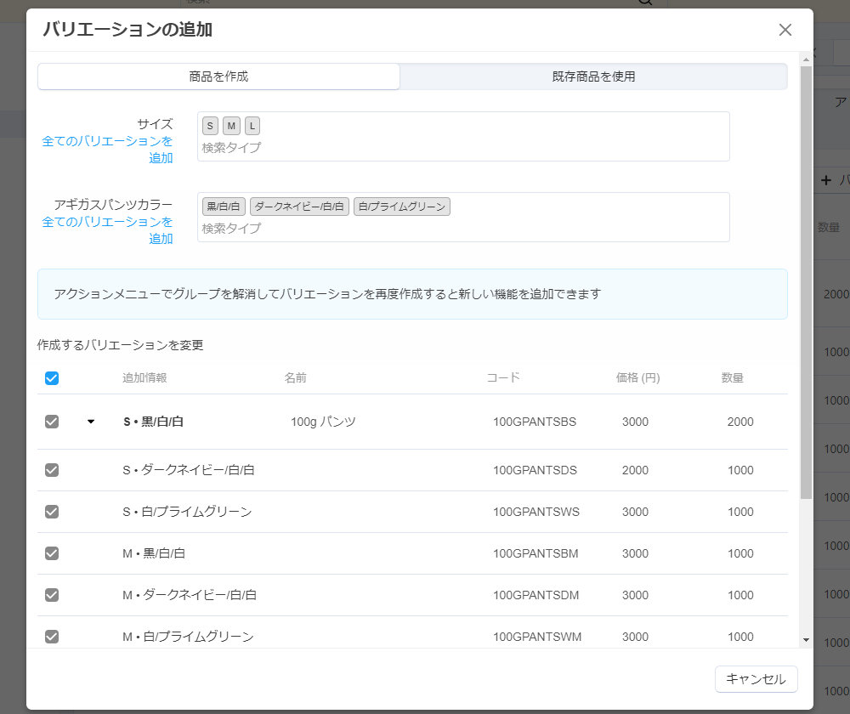The width and height of the screenshot is (850, 714).
Task: Click the dialog scrollbar down arrow
Action: pyautogui.click(x=806, y=640)
